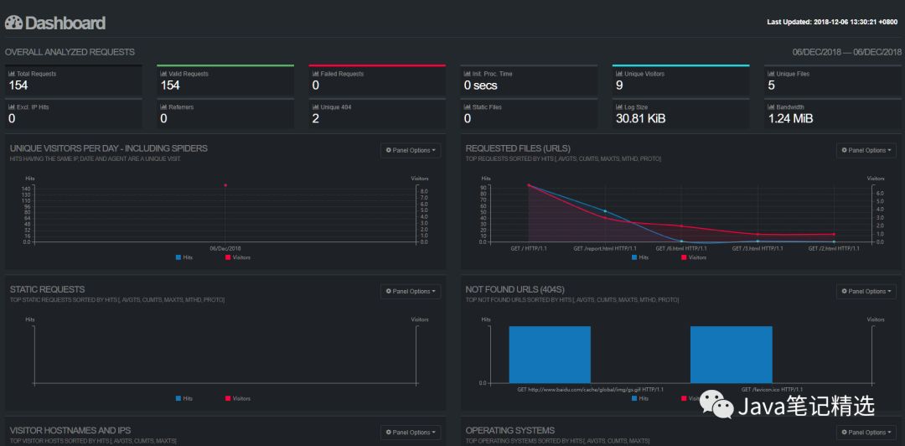Click the Unique Files bar chart icon
This screenshot has width=905, height=446.
click(x=771, y=74)
